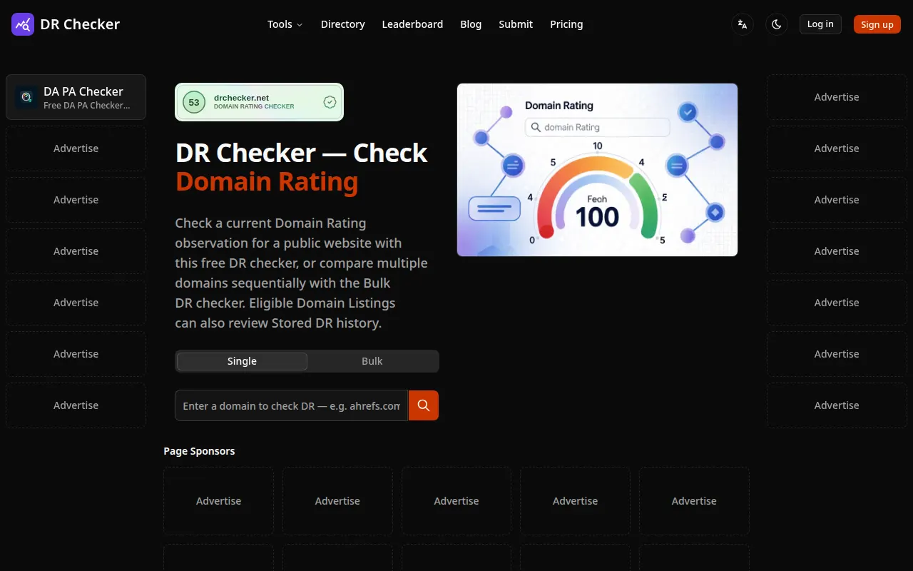Screen dimensions: 913x571
Task: Go to the Directory page
Action: pos(343,24)
